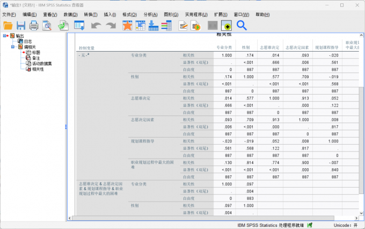The height and width of the screenshot is (229, 365).
Task: Click the 专业分类 column header cell
Action: click(x=224, y=47)
